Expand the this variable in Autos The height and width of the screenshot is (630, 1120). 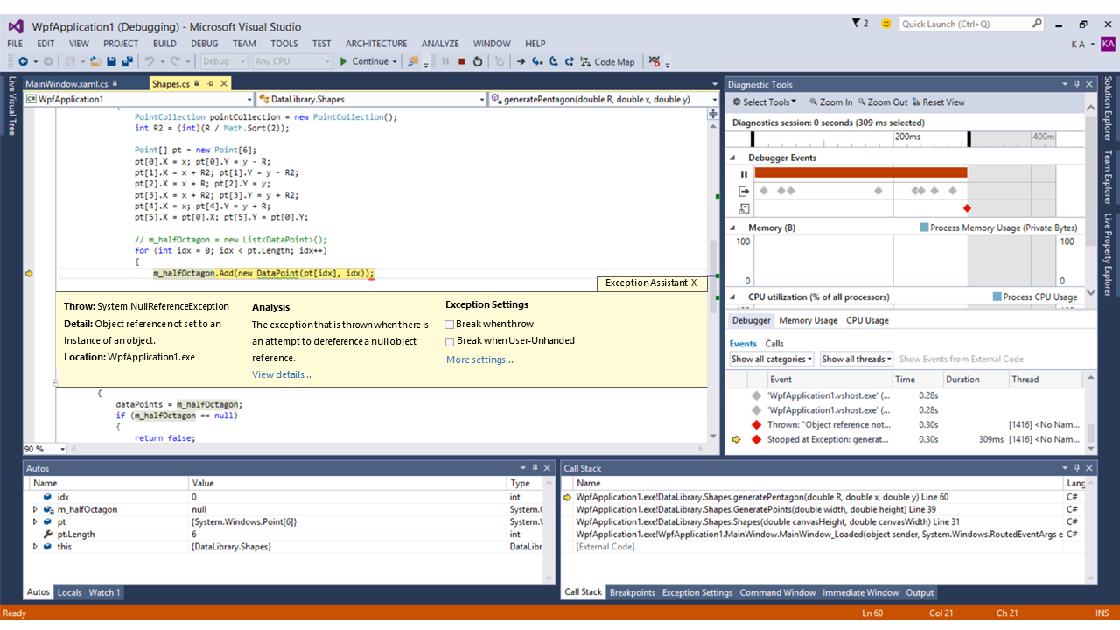(36, 546)
